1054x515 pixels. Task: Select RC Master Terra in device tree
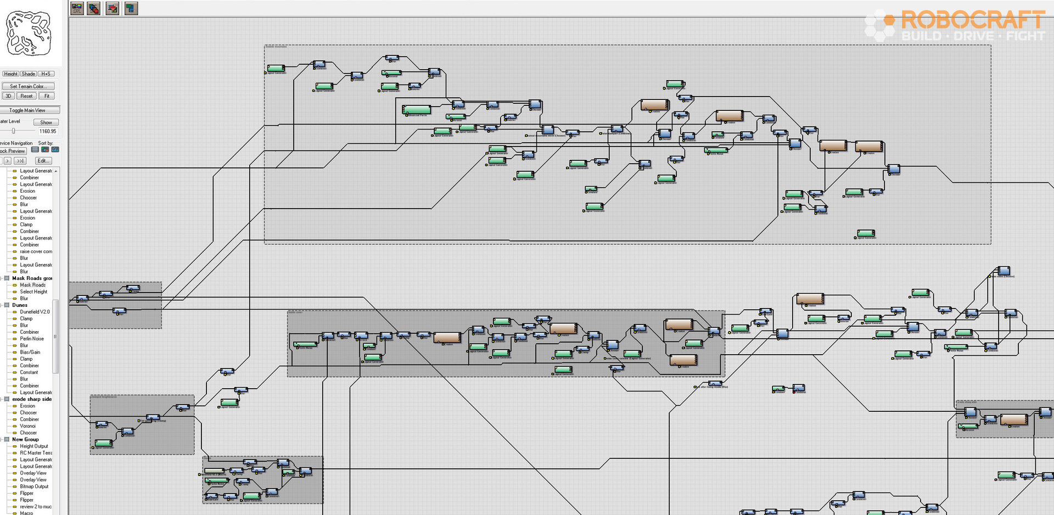coord(36,453)
